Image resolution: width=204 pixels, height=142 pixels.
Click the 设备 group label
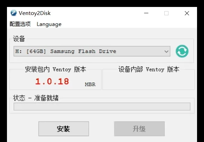[x=19, y=39]
